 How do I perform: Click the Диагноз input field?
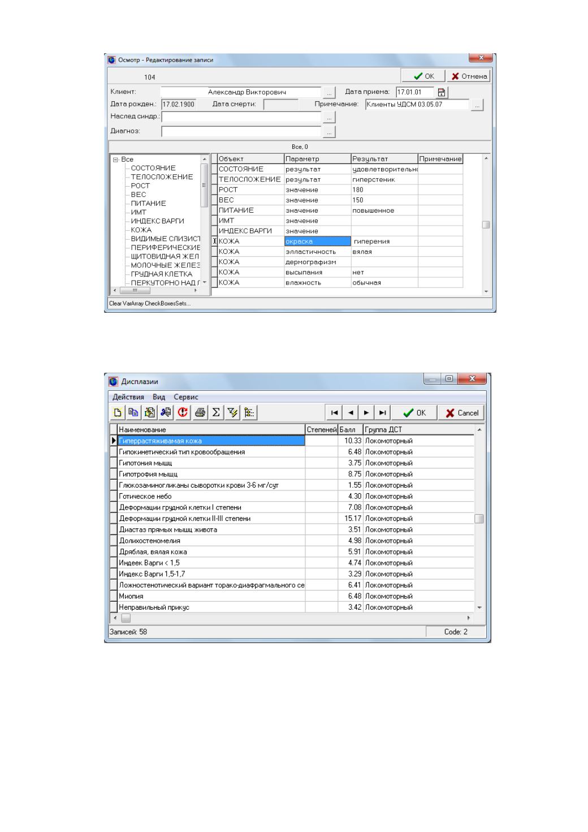(241, 131)
